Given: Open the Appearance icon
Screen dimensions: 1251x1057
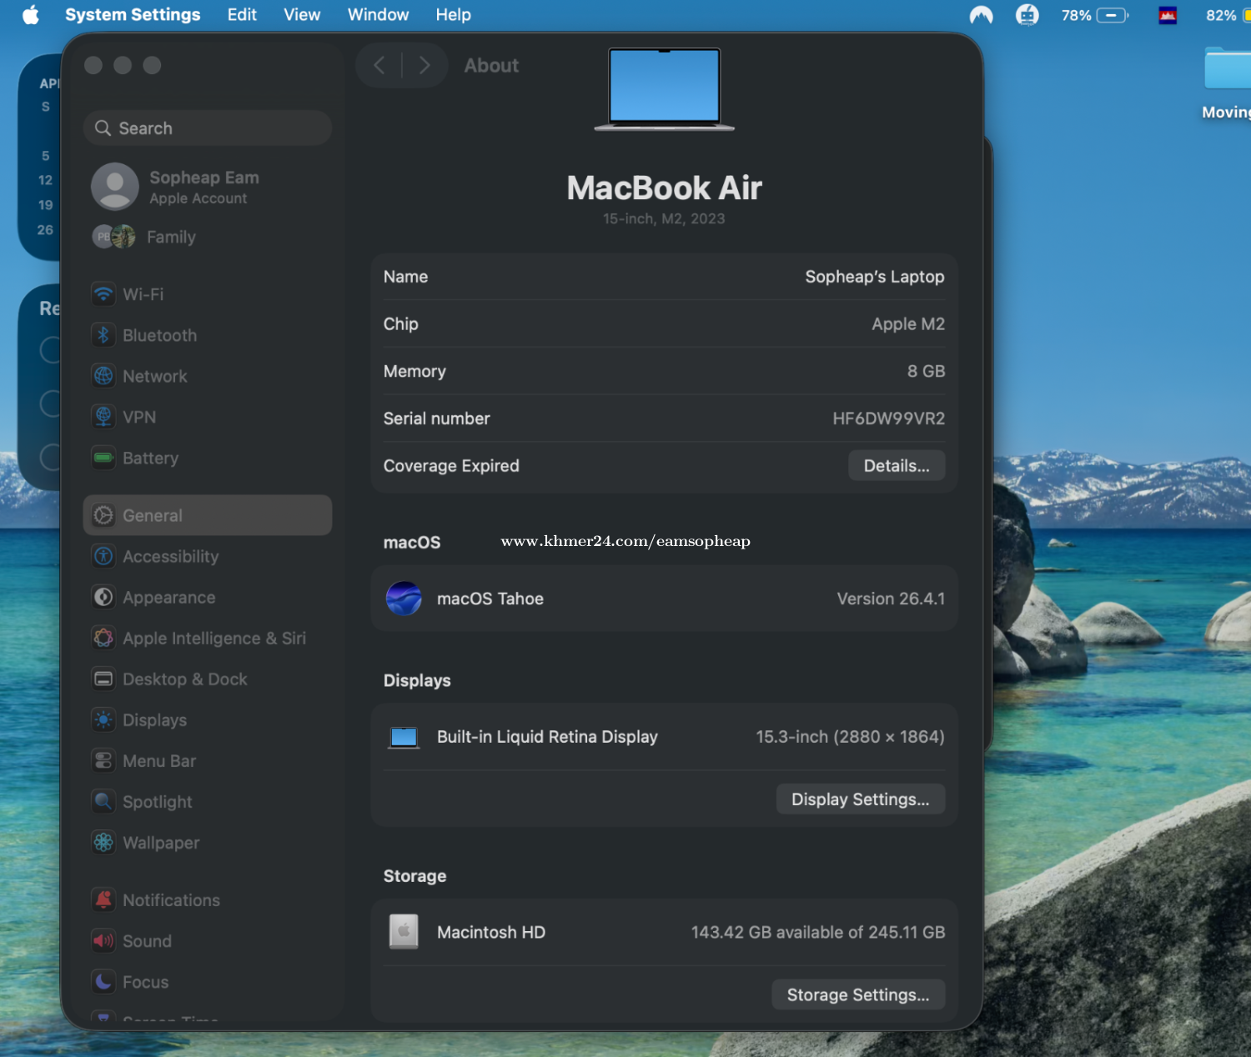Looking at the screenshot, I should pyautogui.click(x=103, y=597).
